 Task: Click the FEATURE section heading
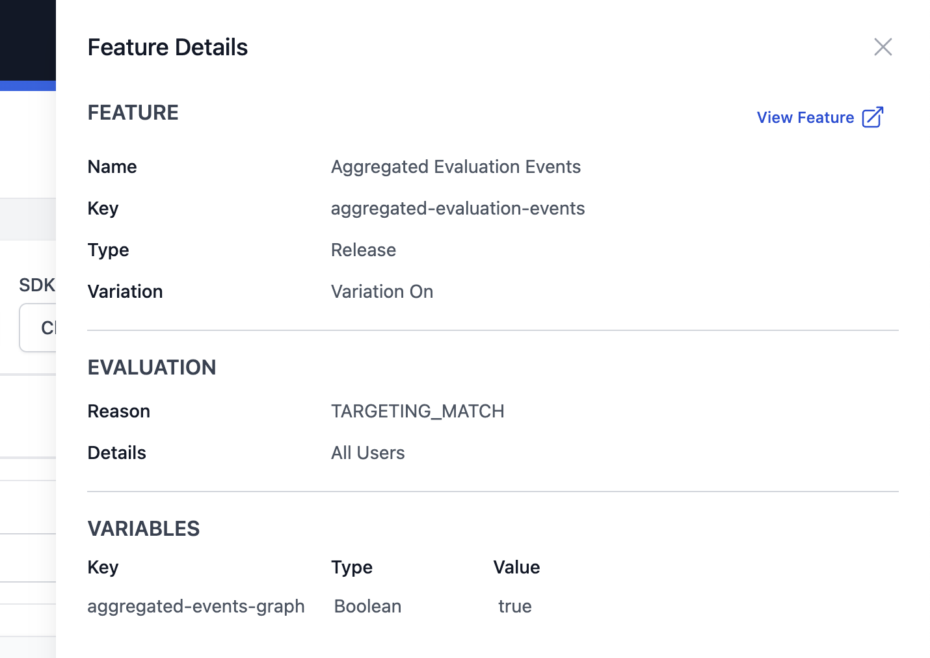(x=133, y=112)
